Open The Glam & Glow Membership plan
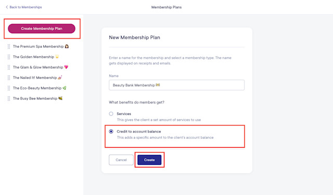This screenshot has width=333, height=195. tap(41, 67)
